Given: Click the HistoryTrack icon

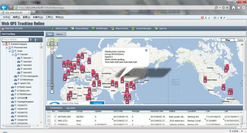Looking at the screenshot, I should click(52, 29).
